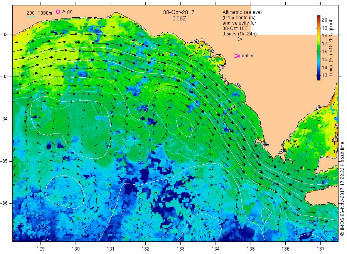Viewport: 347px width, 254px height.
Task: Click the "135" longitude axis label
Action: [x=251, y=249]
